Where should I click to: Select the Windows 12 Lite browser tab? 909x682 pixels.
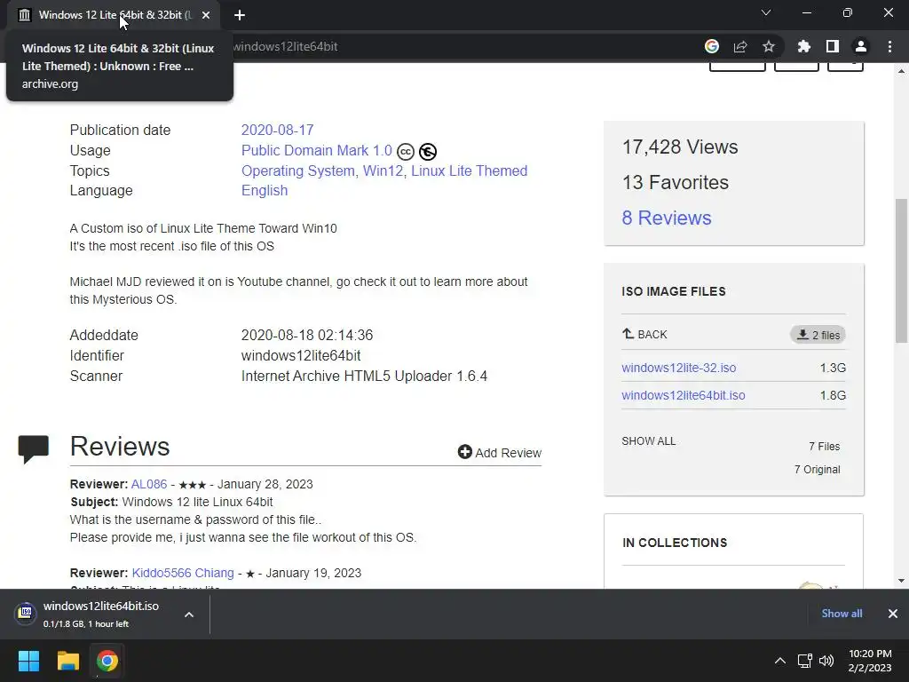point(114,15)
